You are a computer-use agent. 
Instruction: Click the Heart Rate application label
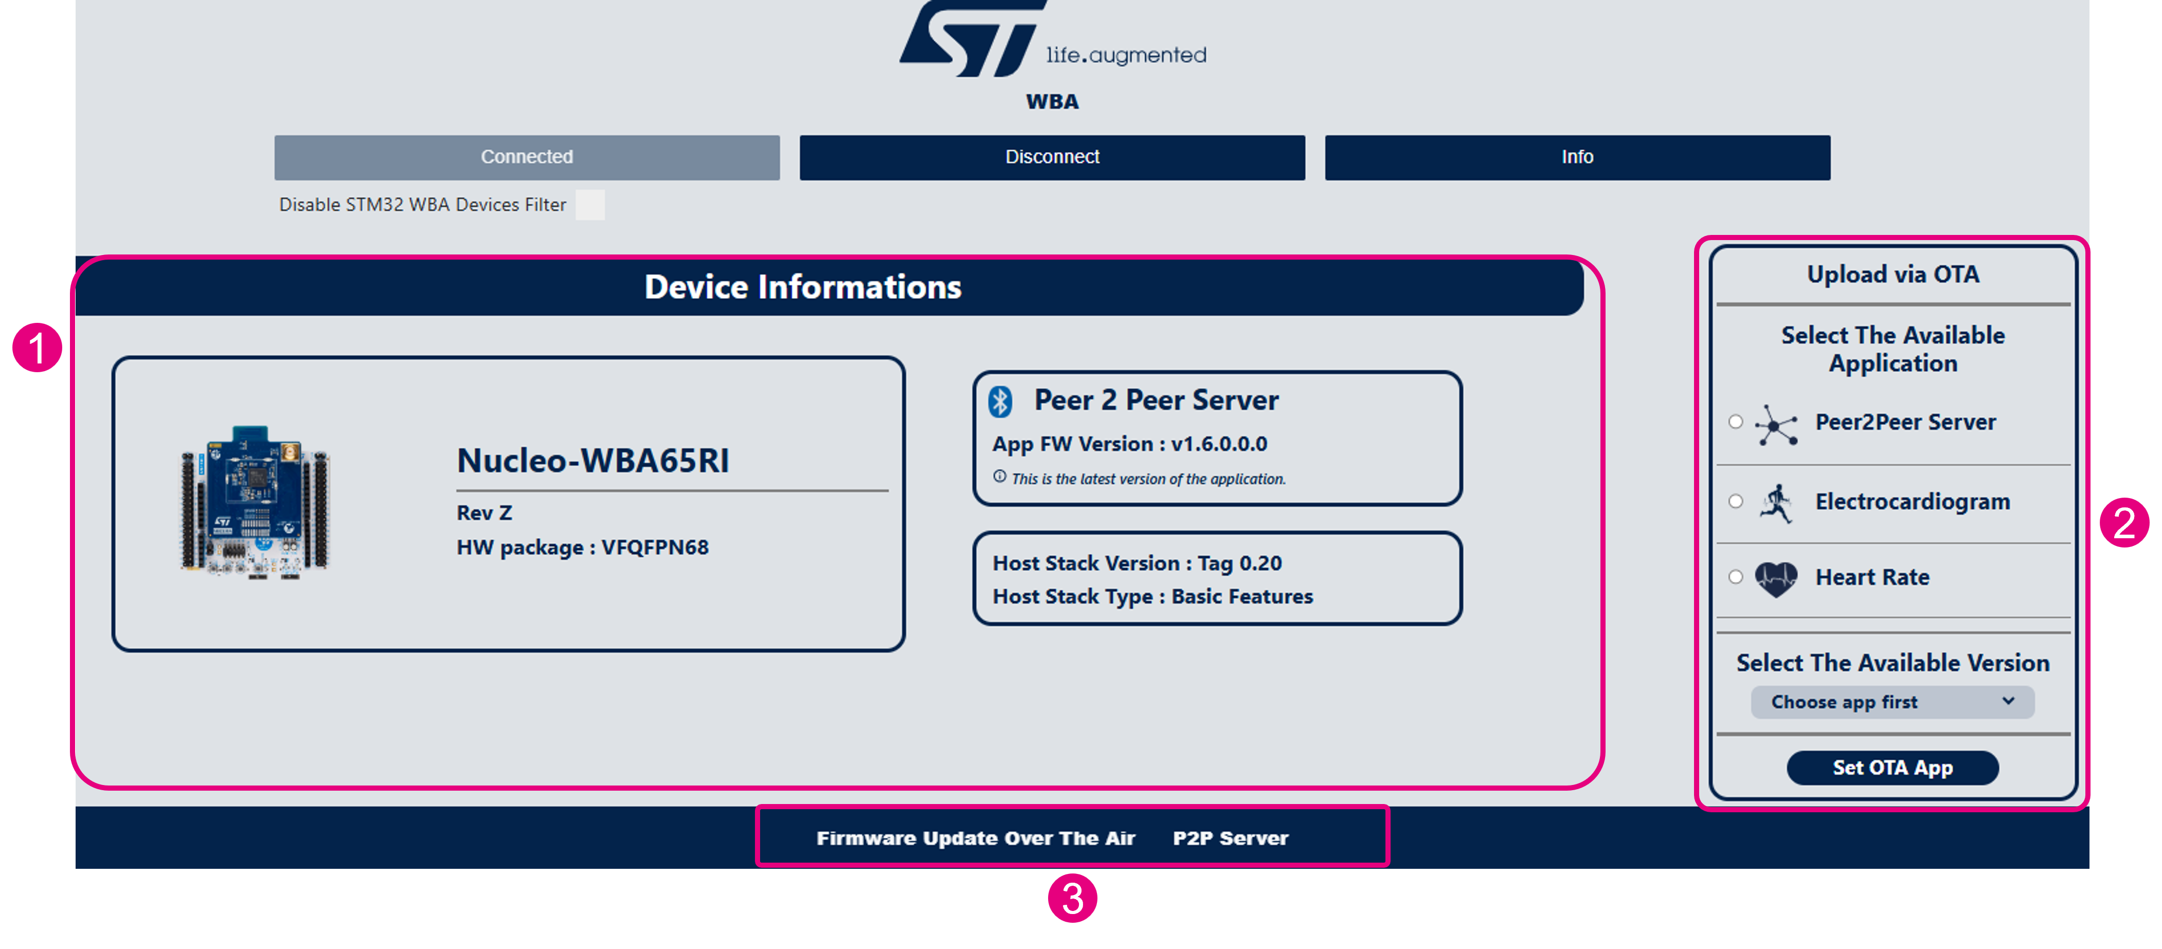pos(1872,577)
